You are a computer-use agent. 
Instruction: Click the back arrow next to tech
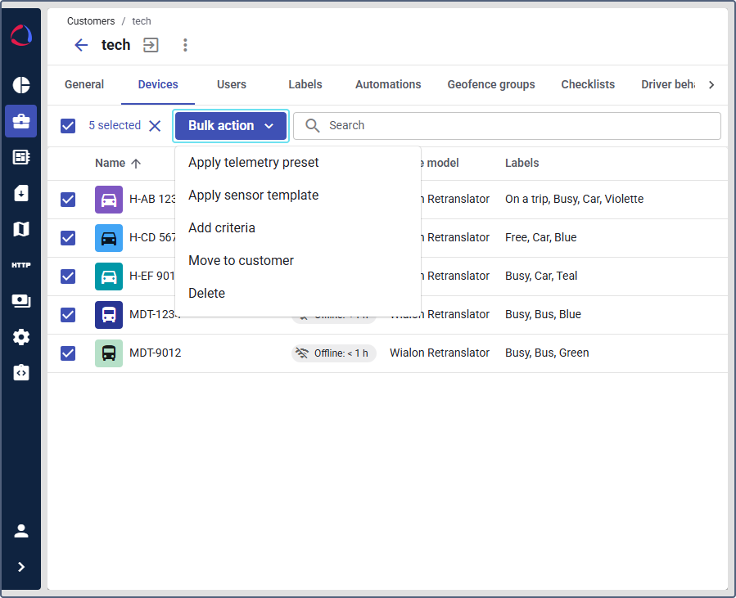(x=81, y=45)
